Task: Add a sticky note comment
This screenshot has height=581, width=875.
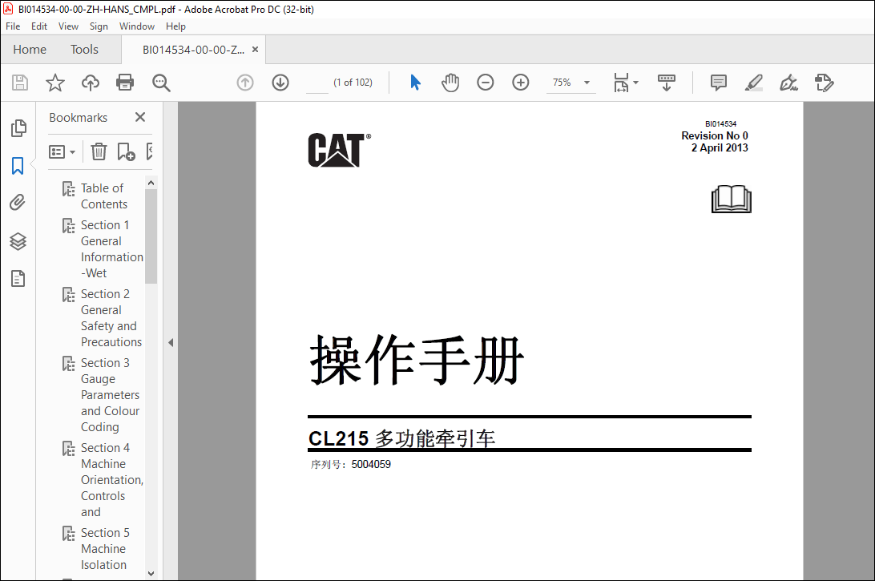Action: [718, 83]
